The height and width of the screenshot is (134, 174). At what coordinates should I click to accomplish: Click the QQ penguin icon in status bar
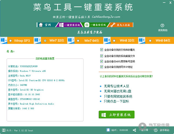(108, 130)
